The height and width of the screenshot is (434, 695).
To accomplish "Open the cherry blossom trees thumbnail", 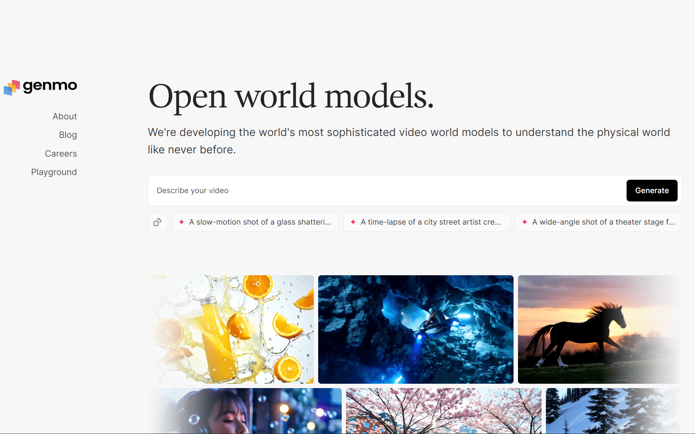I will (x=444, y=411).
